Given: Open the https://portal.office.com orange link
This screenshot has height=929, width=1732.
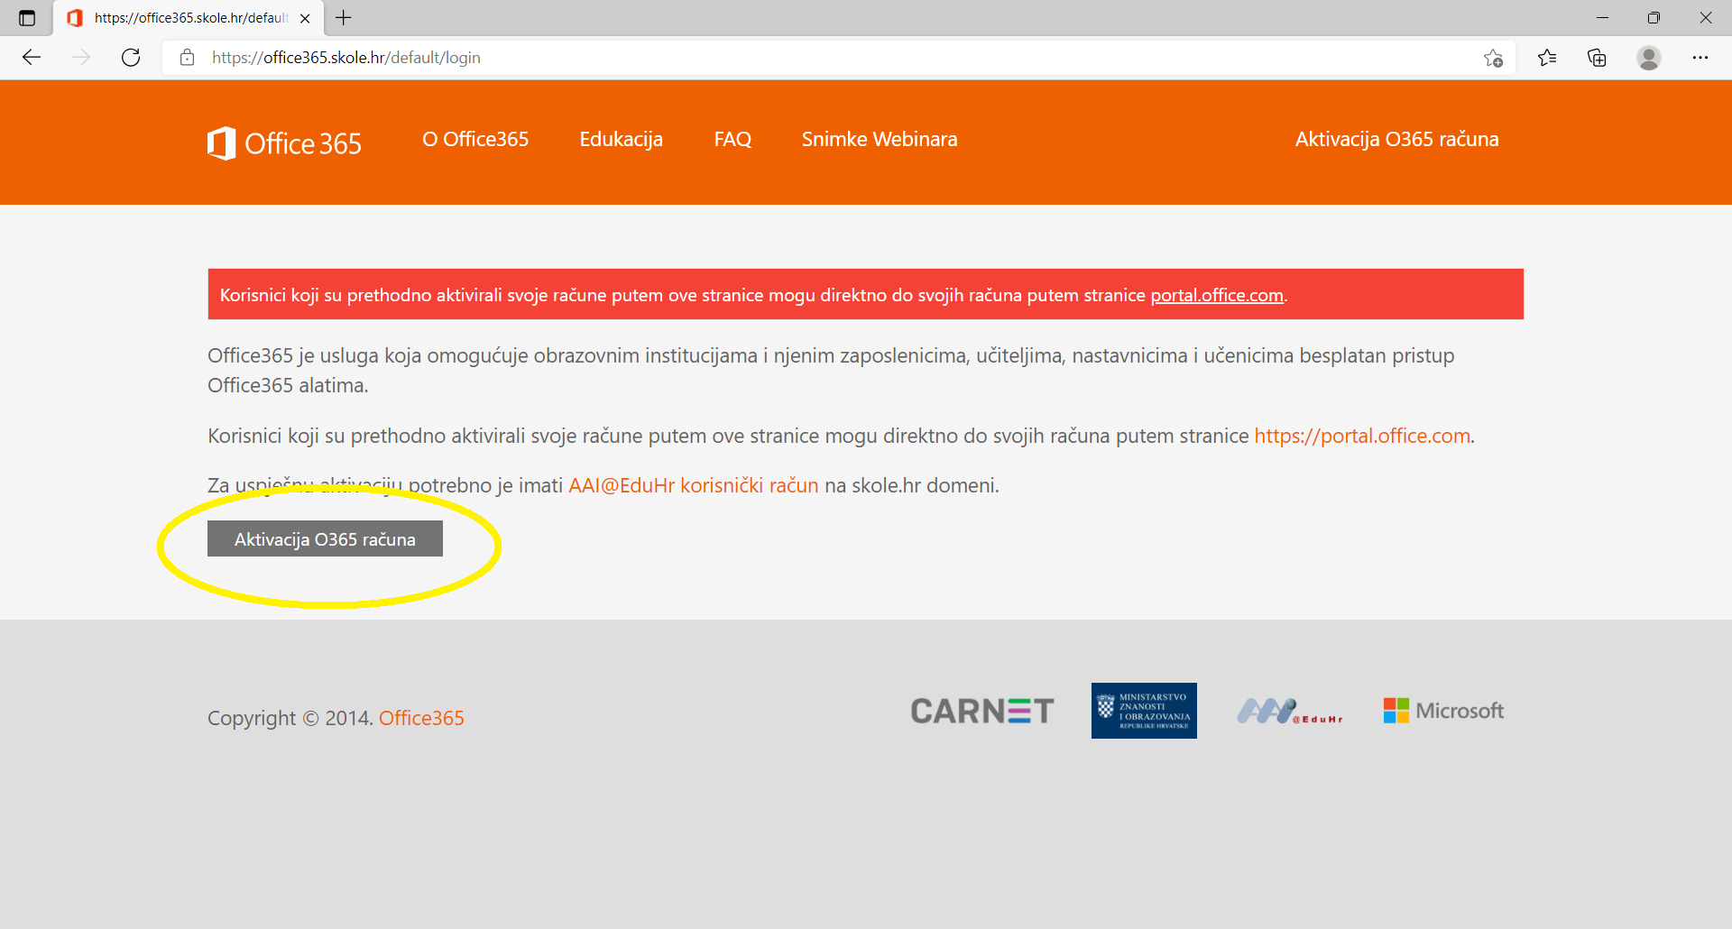Looking at the screenshot, I should [1362, 436].
